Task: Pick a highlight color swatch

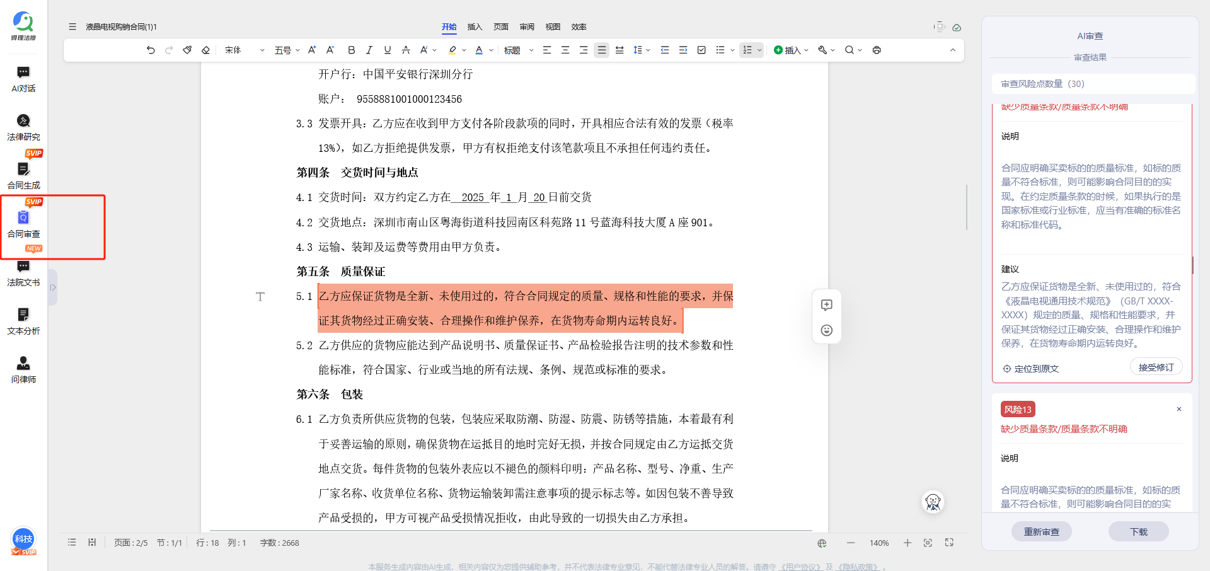Action: coord(452,50)
